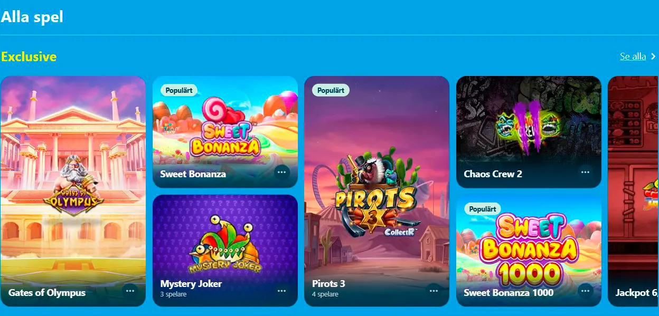Select the Chaos Crew 2 game tile

pos(529,132)
